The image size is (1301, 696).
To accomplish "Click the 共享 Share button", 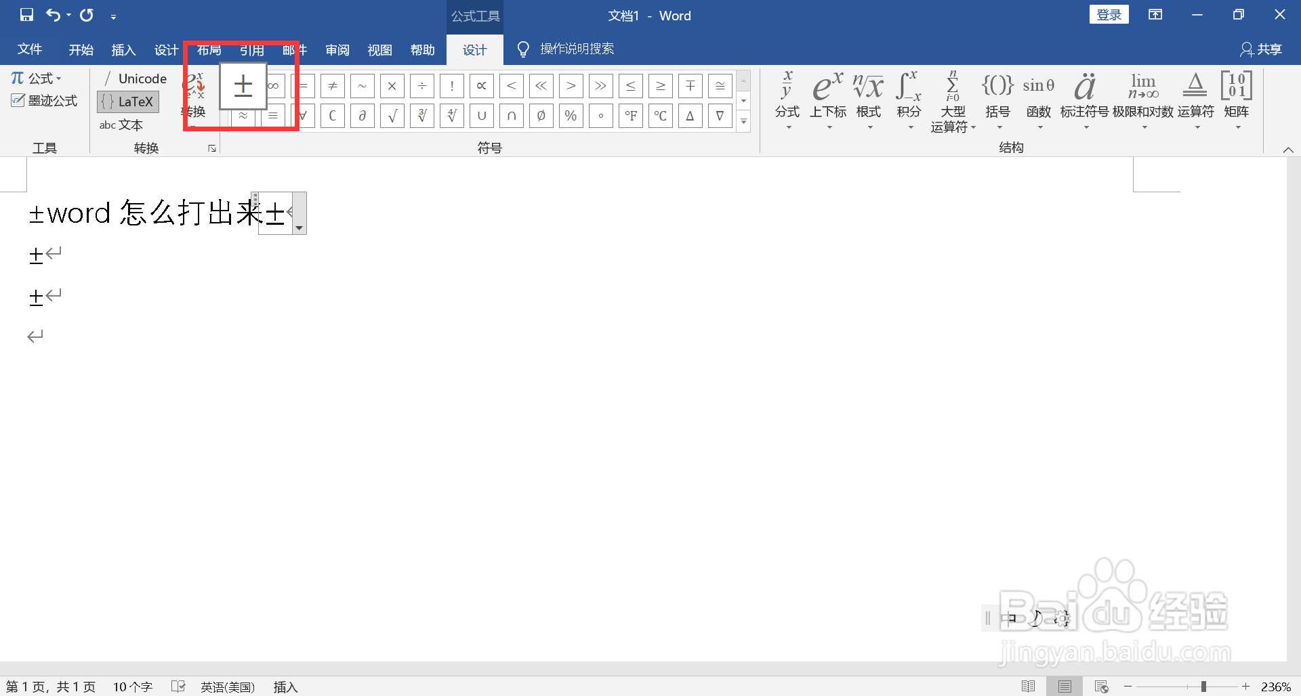I will (1261, 49).
